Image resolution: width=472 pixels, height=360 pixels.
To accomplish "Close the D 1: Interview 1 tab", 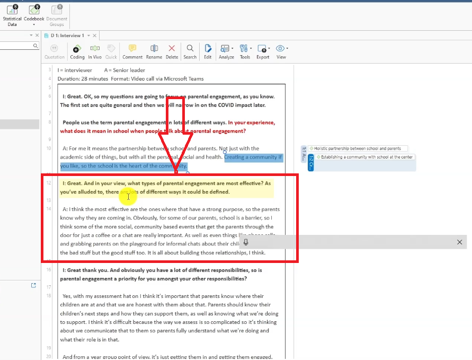I will click(95, 36).
